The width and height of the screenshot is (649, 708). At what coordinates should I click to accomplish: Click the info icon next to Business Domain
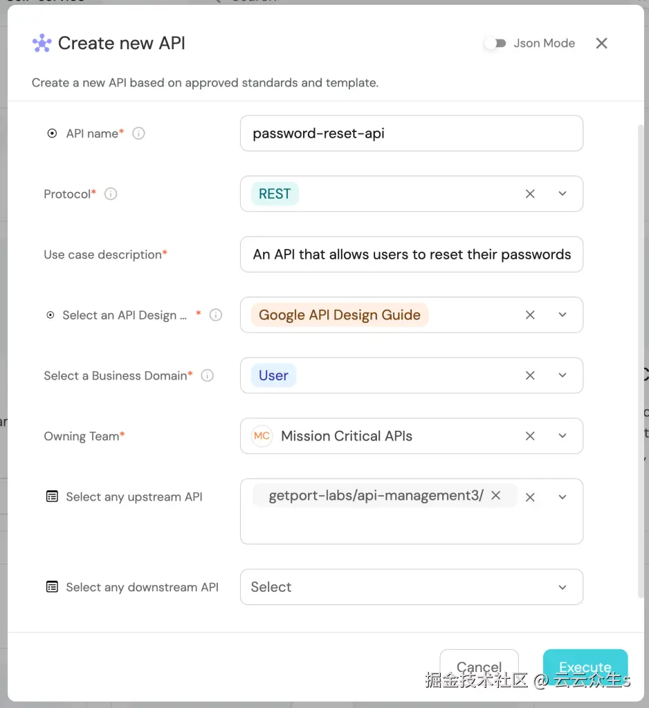pos(207,376)
